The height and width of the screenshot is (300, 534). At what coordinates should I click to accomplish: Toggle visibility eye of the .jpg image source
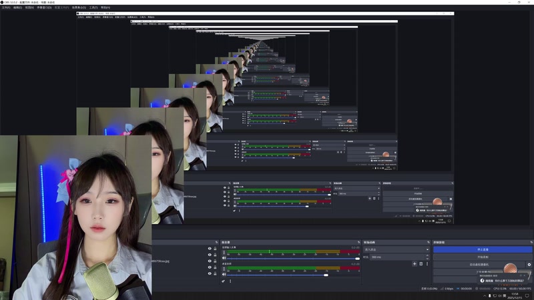210,261
